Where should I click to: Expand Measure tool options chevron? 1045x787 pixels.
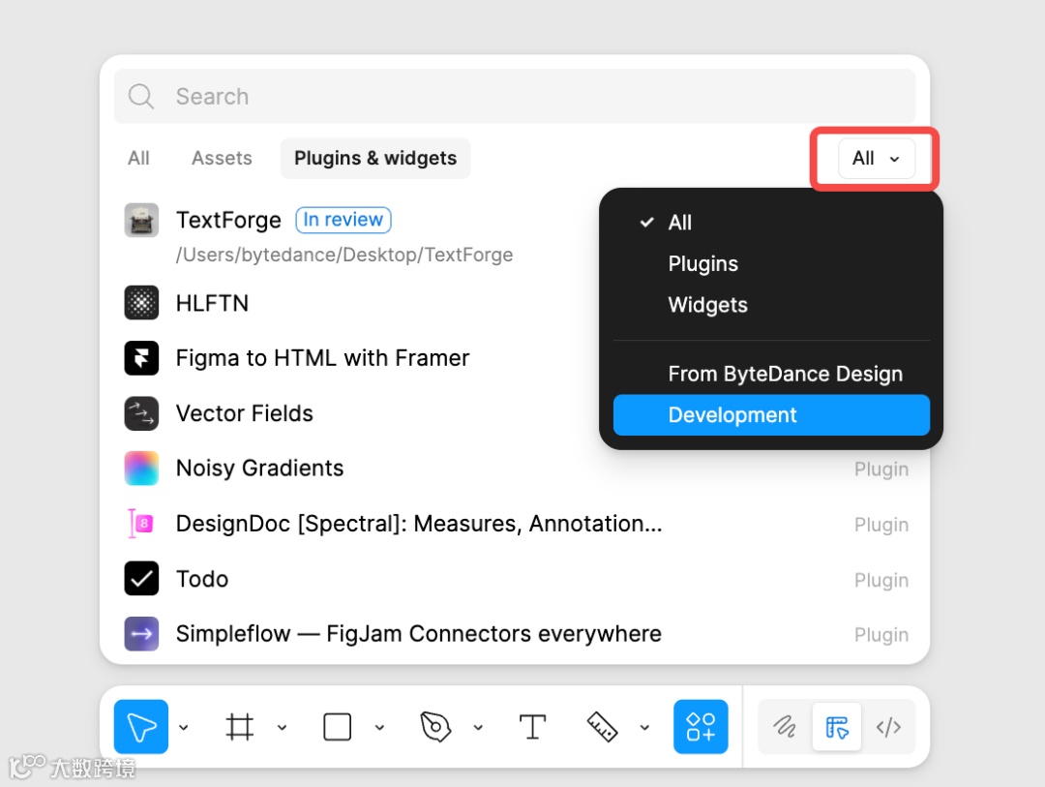click(x=644, y=728)
